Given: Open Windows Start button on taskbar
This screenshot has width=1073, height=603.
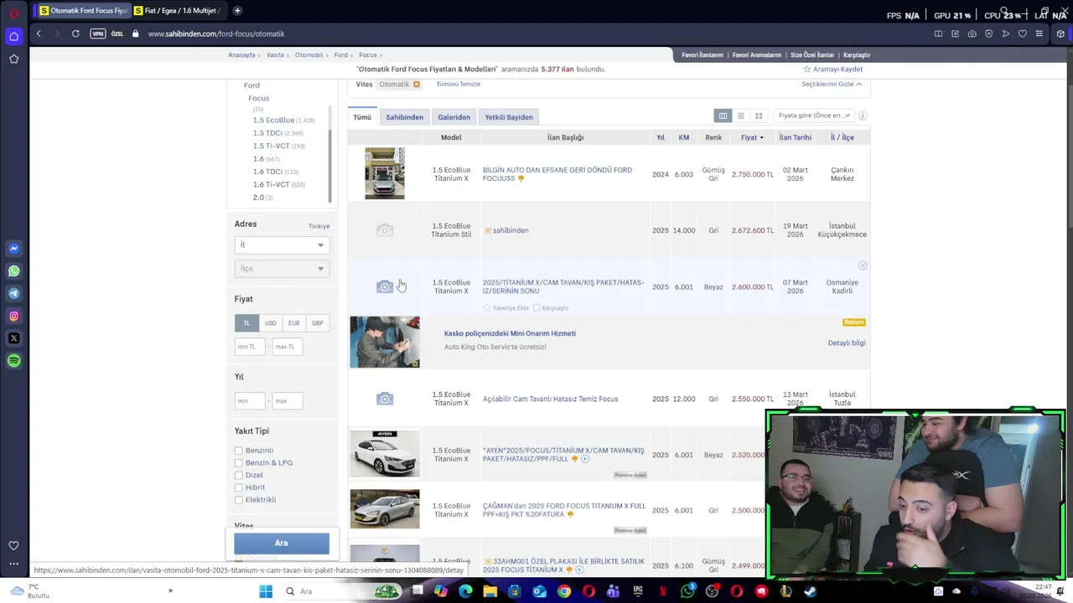Looking at the screenshot, I should [x=266, y=591].
